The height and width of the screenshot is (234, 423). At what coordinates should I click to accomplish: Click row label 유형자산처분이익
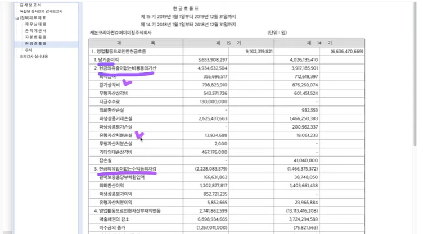coord(116,202)
